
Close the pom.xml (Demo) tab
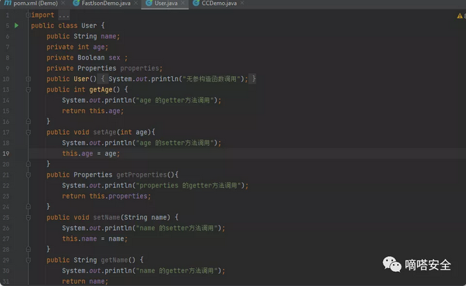click(x=63, y=4)
